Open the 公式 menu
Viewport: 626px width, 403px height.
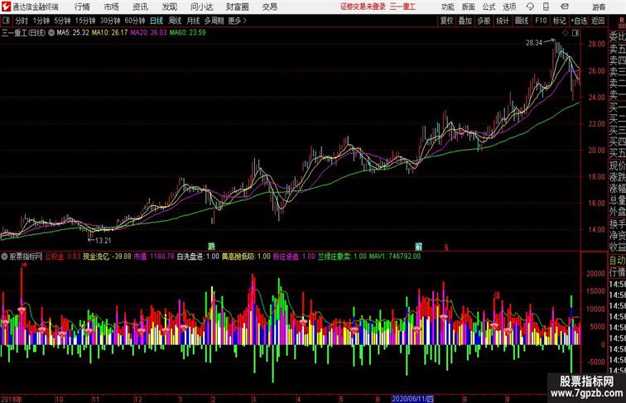pyautogui.click(x=489, y=7)
